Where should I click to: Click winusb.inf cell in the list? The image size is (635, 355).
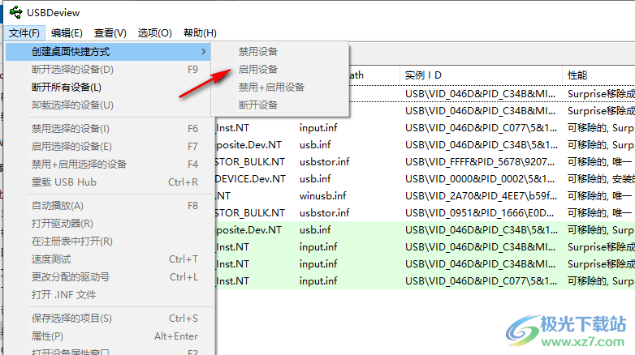coord(322,196)
